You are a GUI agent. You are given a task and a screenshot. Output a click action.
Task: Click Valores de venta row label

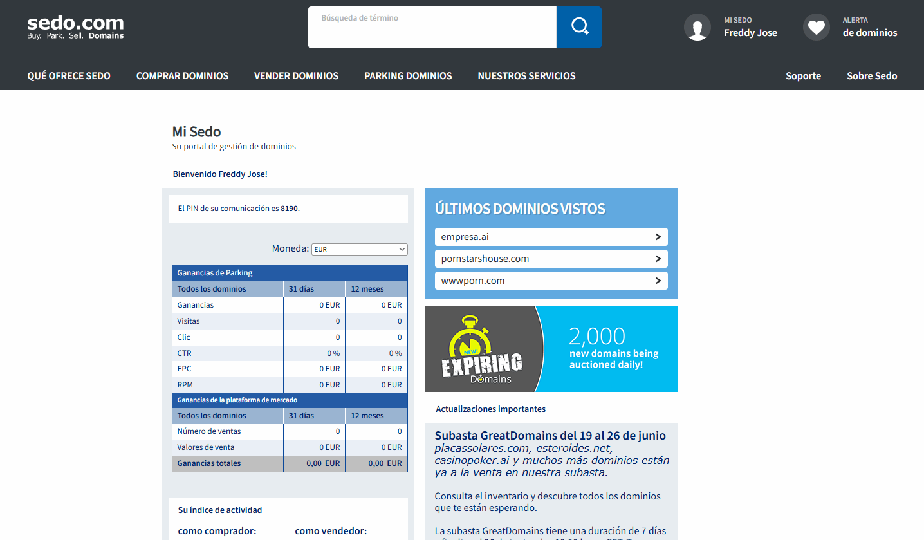coord(206,447)
